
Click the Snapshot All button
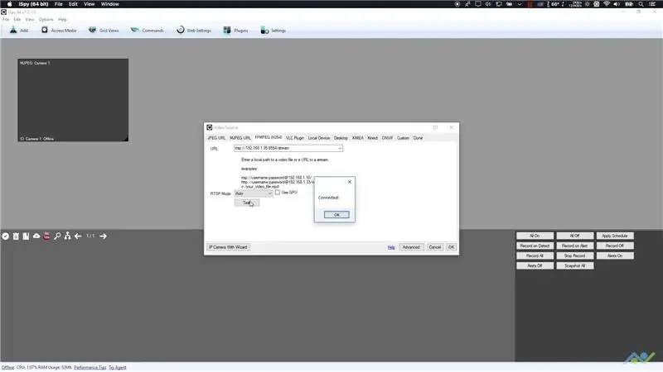(574, 265)
